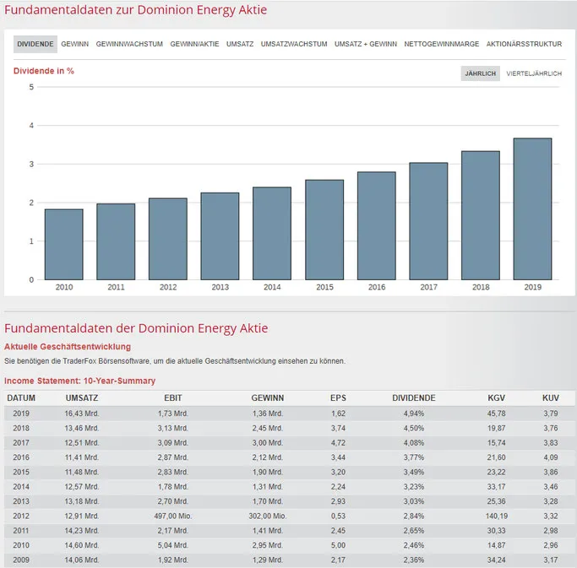Screen dimensions: 577x568
Task: Click dividend value 4,94%
Action: [414, 414]
